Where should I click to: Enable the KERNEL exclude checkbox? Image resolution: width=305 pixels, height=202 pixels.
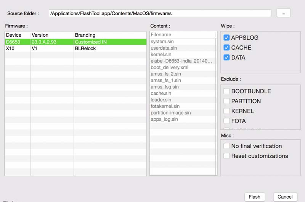coord(226,111)
